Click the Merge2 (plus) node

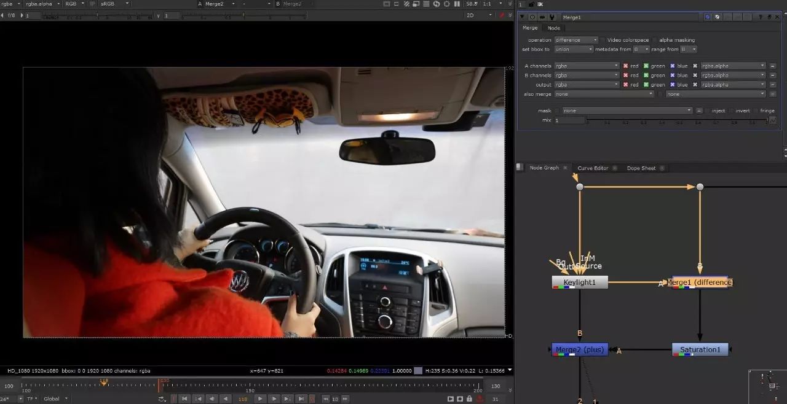(x=580, y=349)
